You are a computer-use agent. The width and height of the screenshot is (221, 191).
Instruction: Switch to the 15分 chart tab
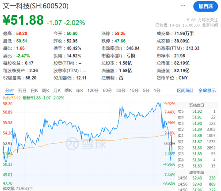click(x=134, y=91)
